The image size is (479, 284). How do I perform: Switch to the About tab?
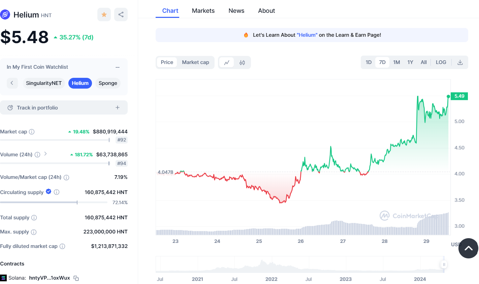point(266,11)
